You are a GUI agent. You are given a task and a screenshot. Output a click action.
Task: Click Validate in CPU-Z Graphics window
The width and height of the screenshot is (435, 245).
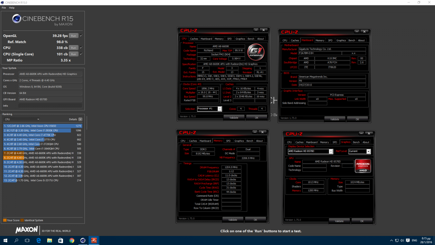pos(339,221)
